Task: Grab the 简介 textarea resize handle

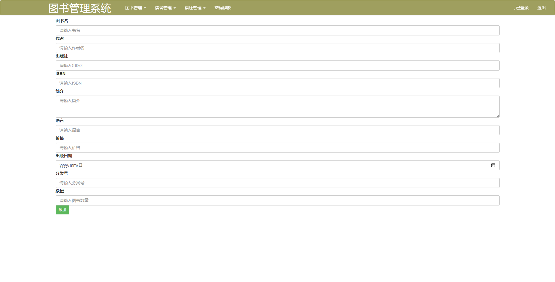Action: tap(498, 116)
